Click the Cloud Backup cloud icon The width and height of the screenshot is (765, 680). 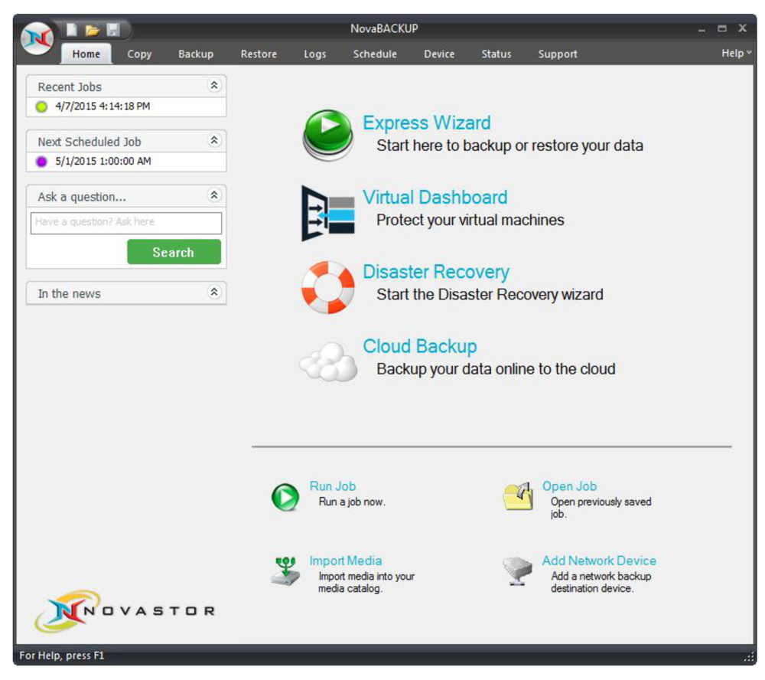tap(328, 361)
